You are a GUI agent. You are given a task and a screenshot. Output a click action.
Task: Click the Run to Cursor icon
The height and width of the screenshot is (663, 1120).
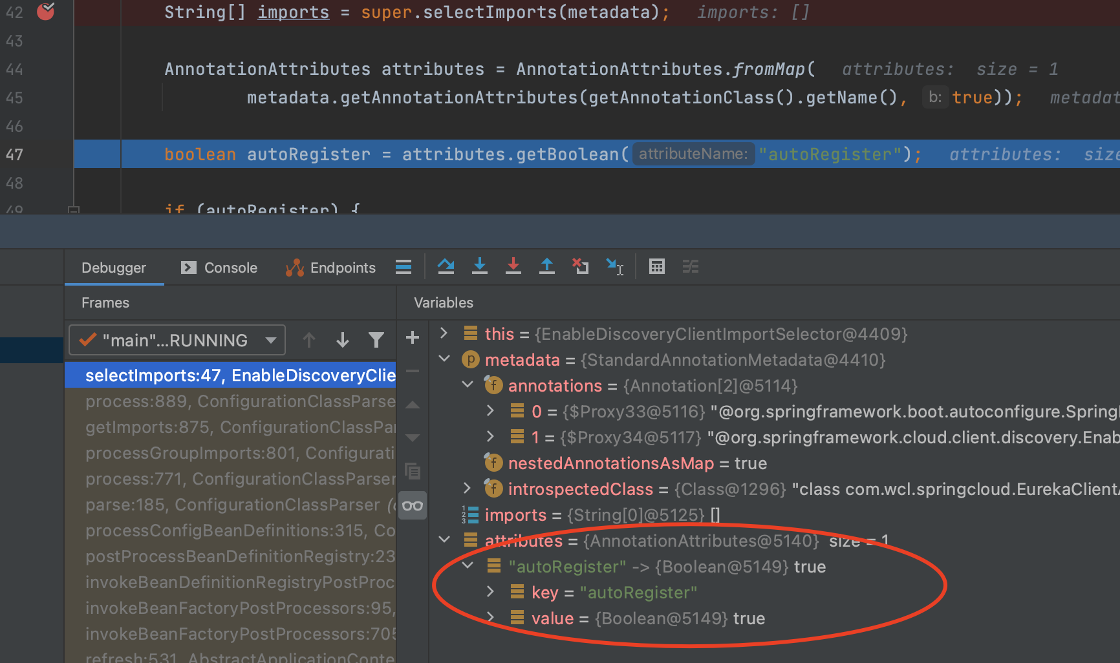(614, 266)
